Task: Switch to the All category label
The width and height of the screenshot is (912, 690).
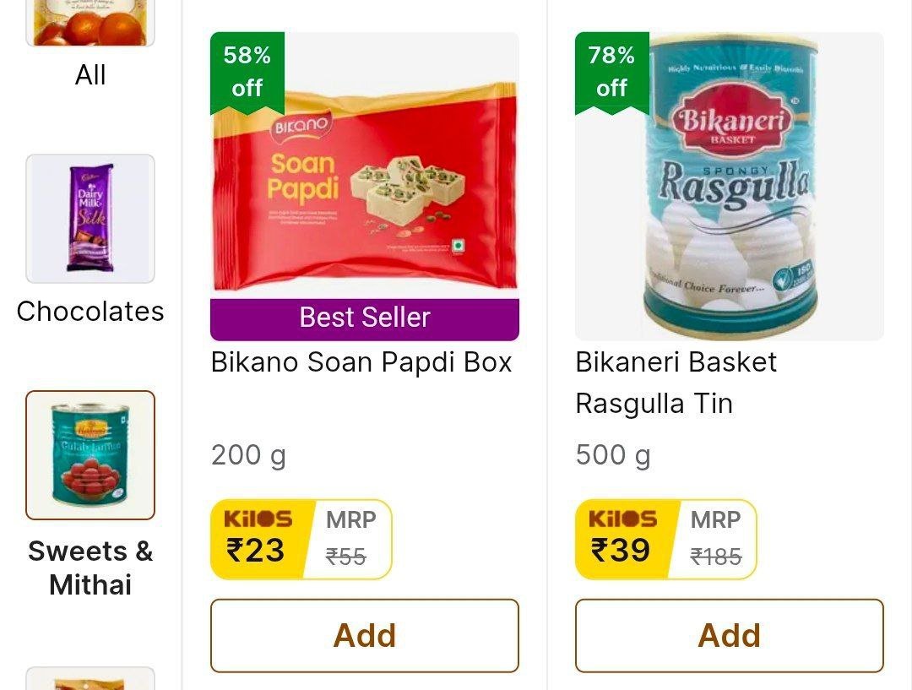Action: coord(90,75)
